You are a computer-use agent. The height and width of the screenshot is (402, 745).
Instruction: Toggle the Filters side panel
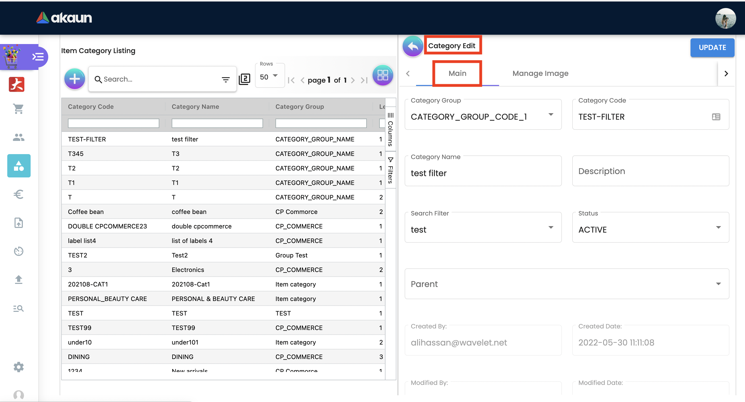(x=390, y=171)
